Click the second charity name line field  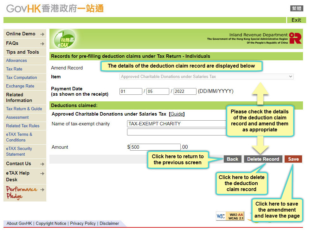pos(177,132)
